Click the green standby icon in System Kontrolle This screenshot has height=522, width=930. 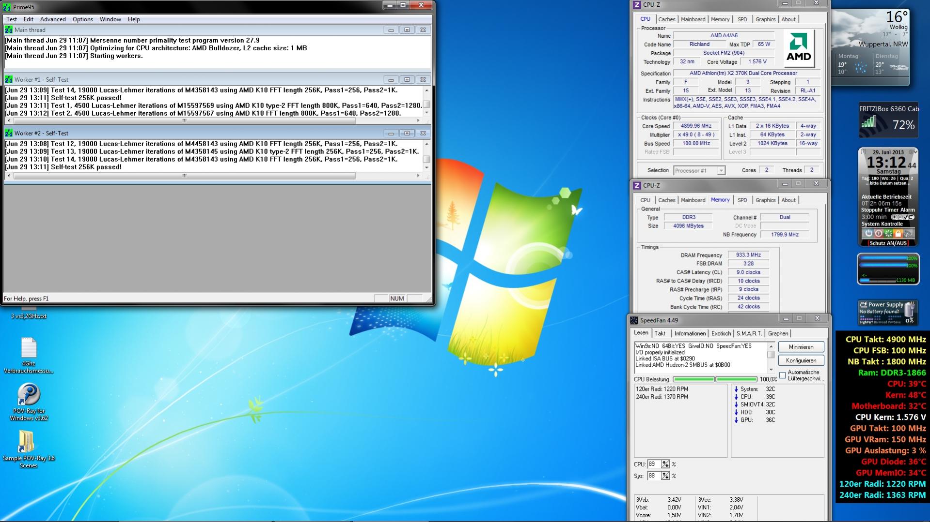(x=888, y=233)
